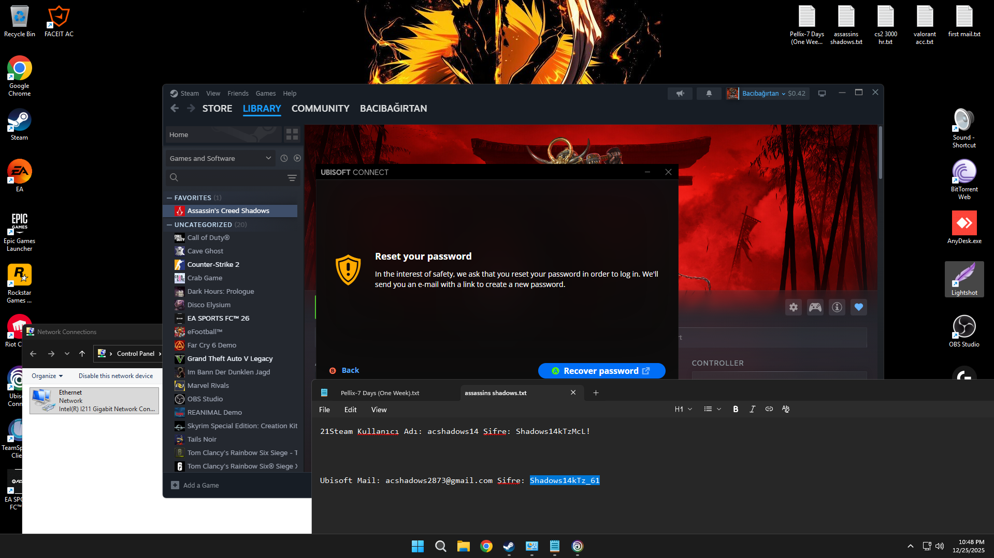Open OBS Studio desktop shortcut
The image size is (994, 558).
coord(964,331)
